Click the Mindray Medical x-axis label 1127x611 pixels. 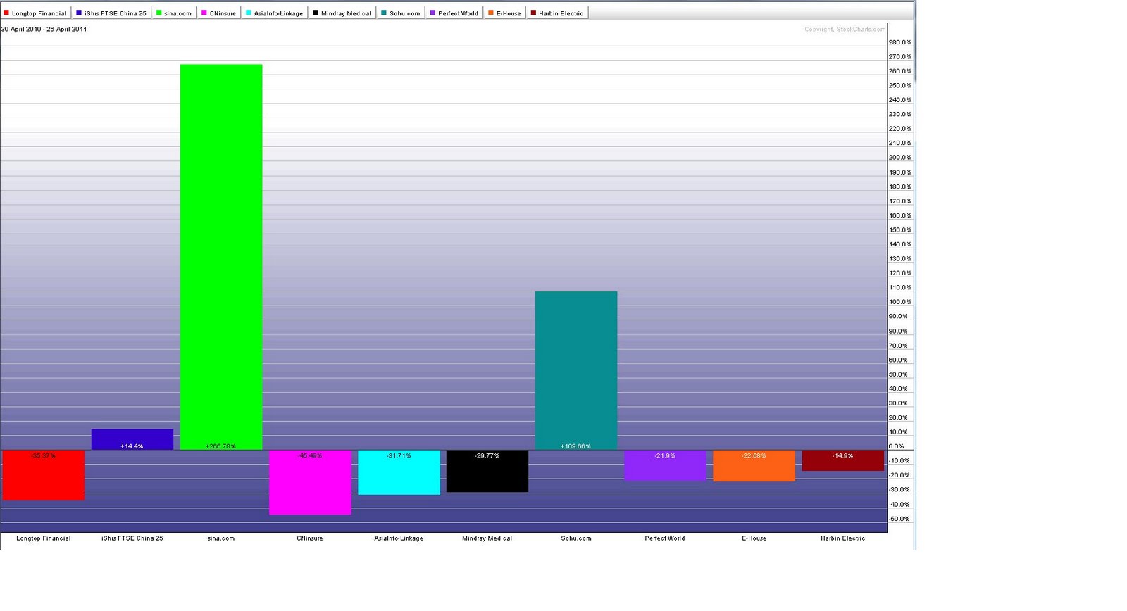point(487,538)
